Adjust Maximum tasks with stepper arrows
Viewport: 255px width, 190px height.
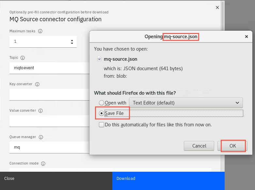coord(72,42)
